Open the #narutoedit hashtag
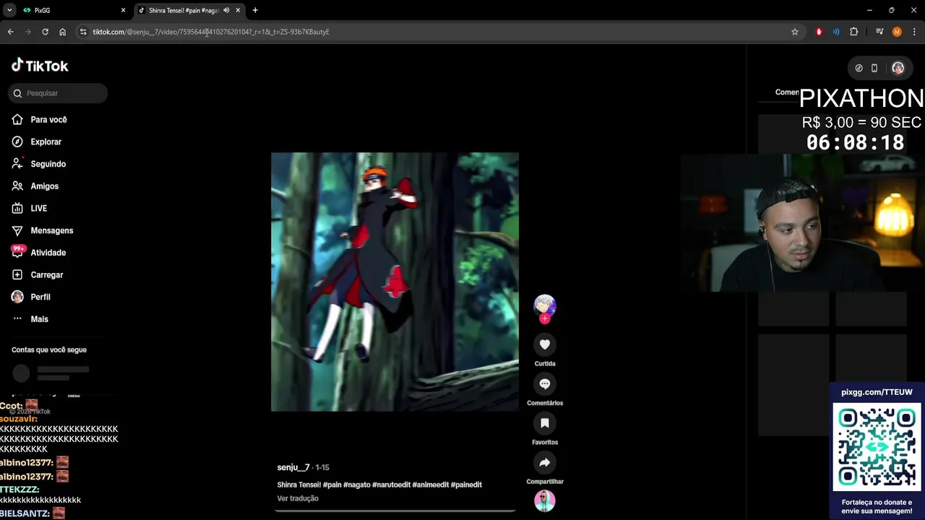Viewport: 925px width, 520px height. [x=391, y=485]
